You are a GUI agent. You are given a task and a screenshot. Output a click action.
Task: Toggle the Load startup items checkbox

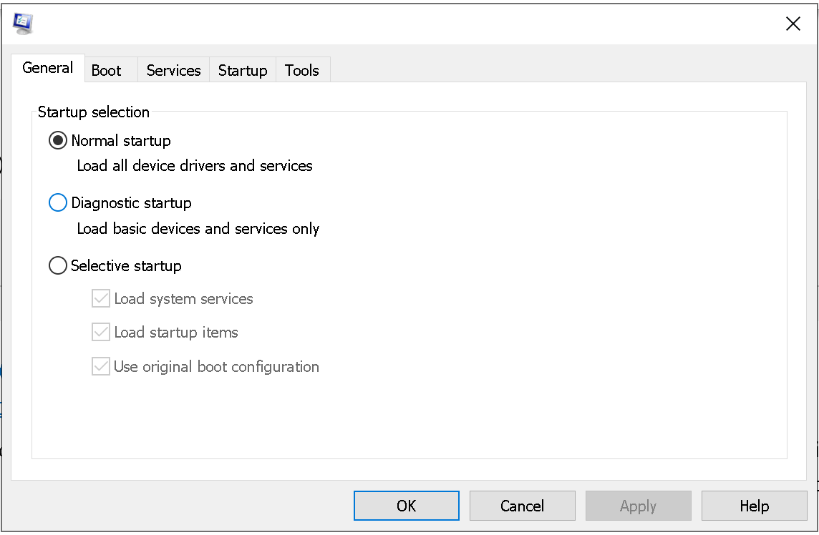[101, 333]
